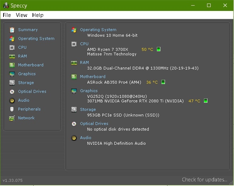Click the Storage drive icon in summary panel

[74, 109]
